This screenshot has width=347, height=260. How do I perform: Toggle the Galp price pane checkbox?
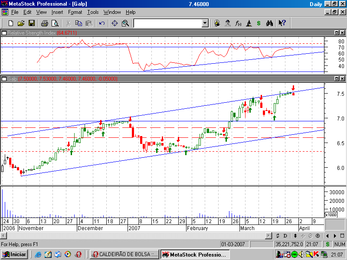[4, 79]
